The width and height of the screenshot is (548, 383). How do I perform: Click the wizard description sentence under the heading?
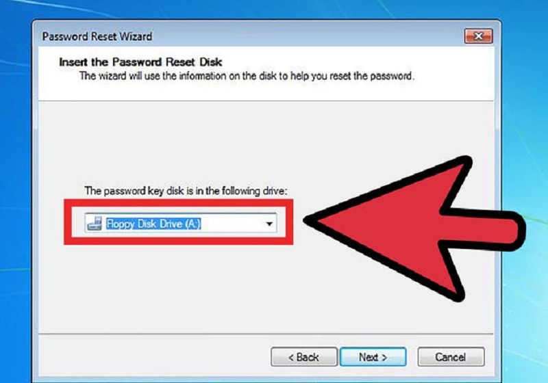247,76
